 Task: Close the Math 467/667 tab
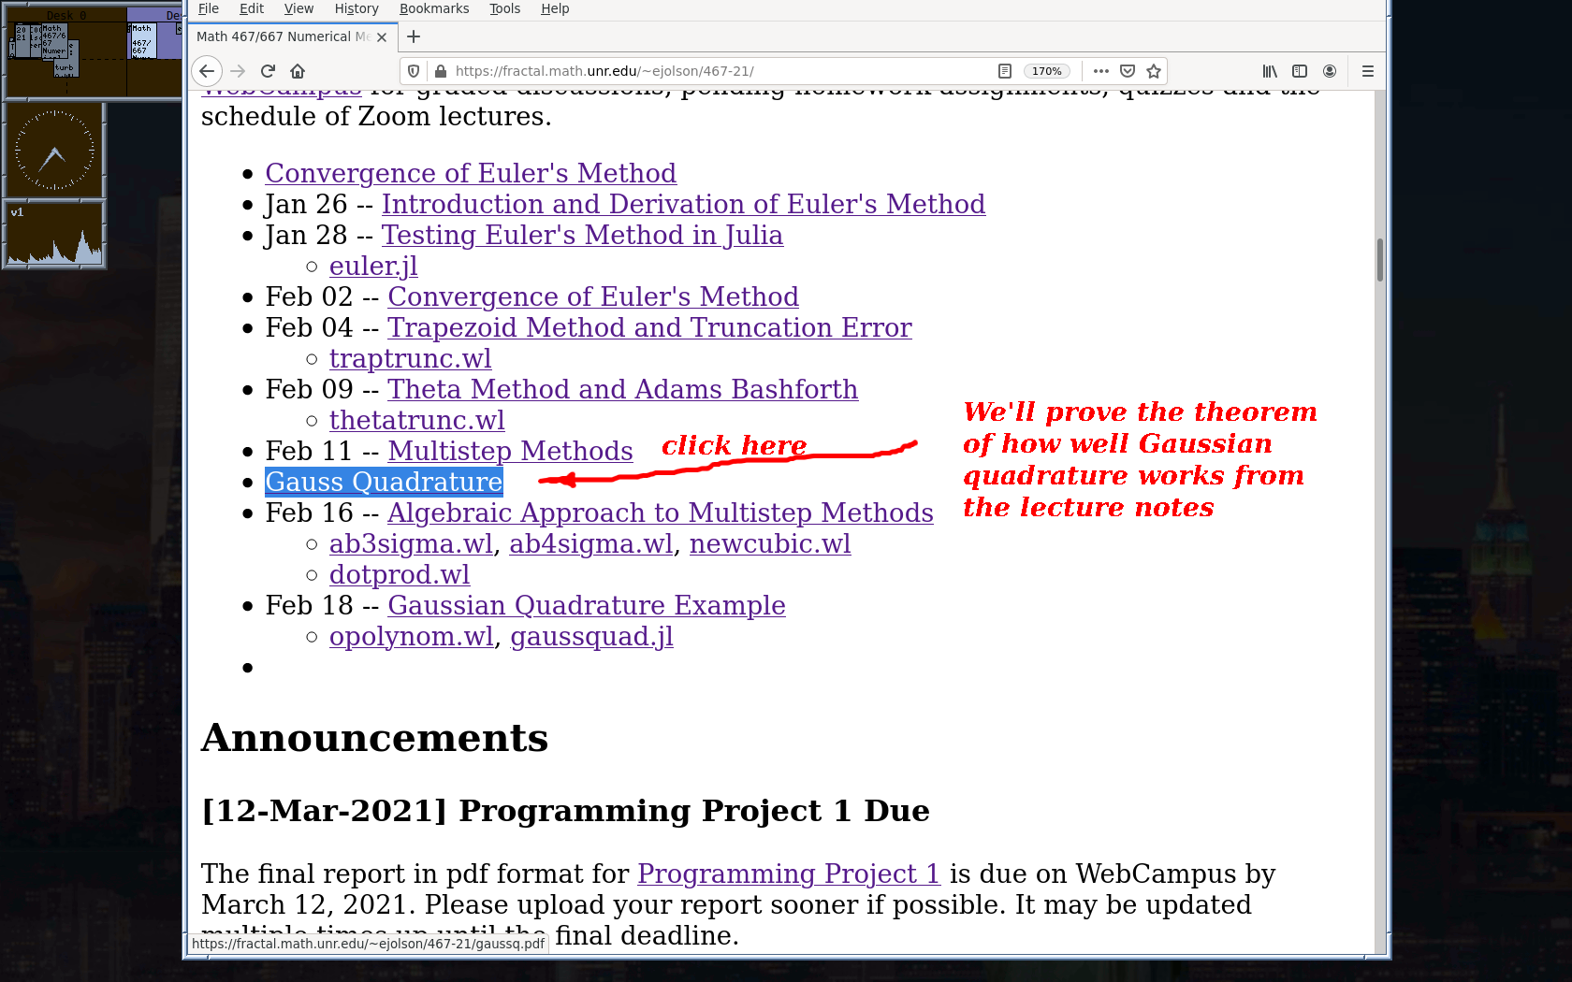tap(382, 37)
